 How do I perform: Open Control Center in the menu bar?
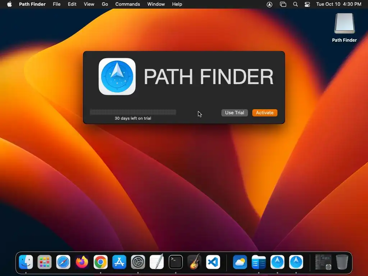pyautogui.click(x=307, y=4)
